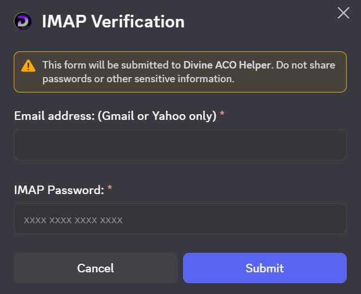Image resolution: width=361 pixels, height=294 pixels.
Task: Click the "xxxx xxxx xxxx xxxx" placeholder text
Action: [x=73, y=219]
